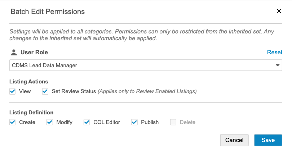The width and height of the screenshot is (292, 155).
Task: Click the Reset link
Action: (x=274, y=53)
